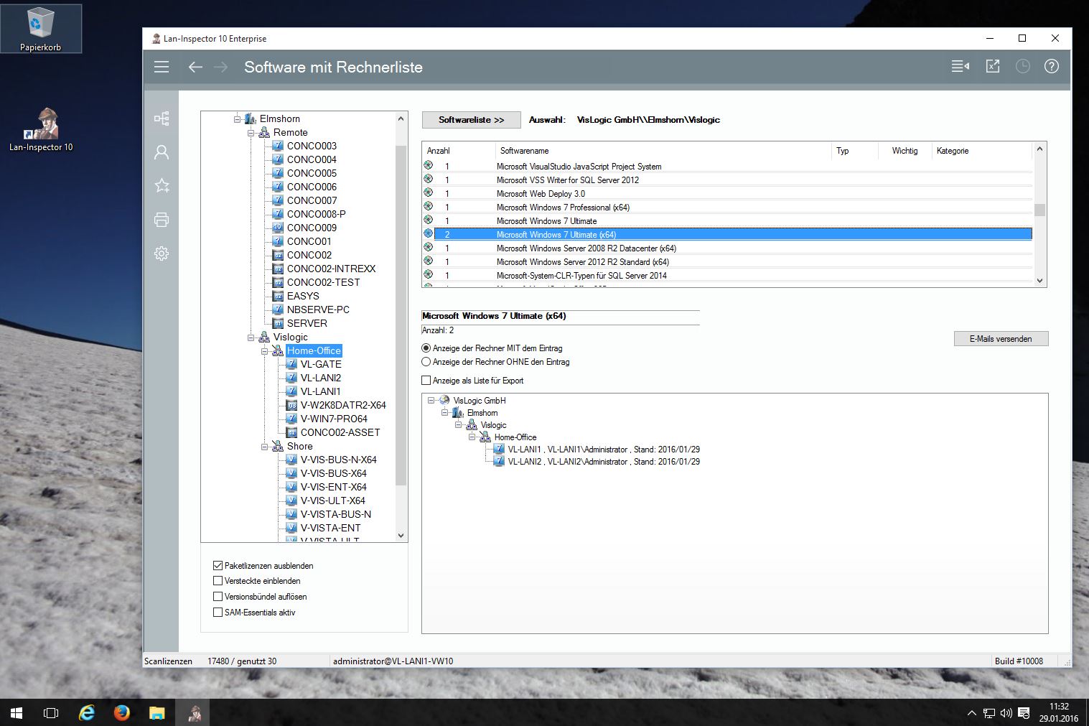The width and height of the screenshot is (1089, 726).
Task: Enable Versteckte einblenden checkbox
Action: 218,581
